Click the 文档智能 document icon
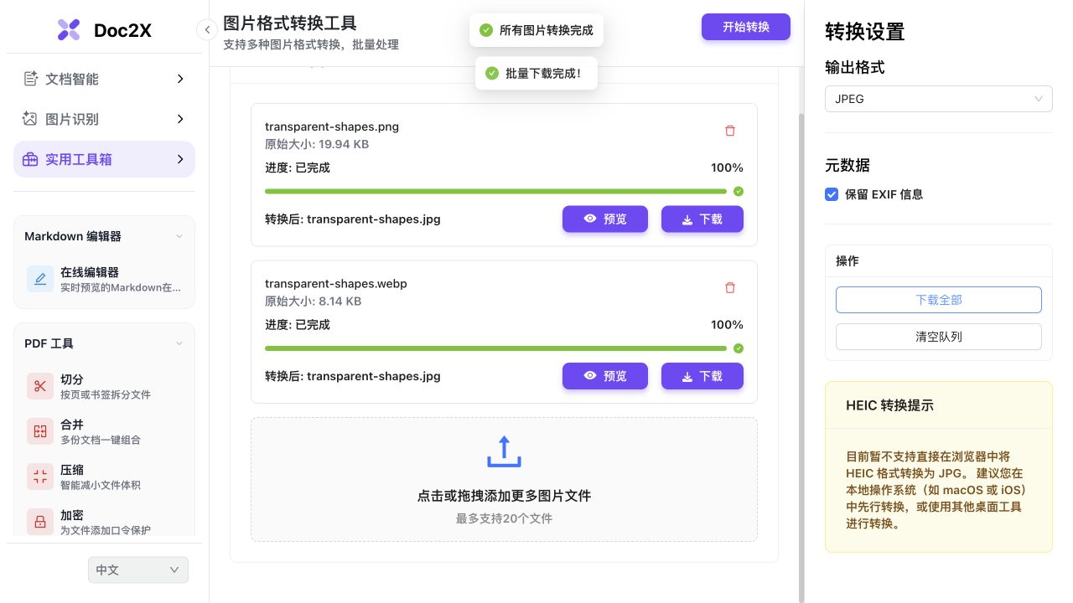 pyautogui.click(x=30, y=79)
